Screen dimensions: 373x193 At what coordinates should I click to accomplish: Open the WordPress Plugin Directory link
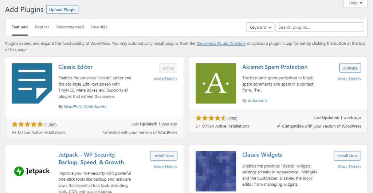click(221, 43)
